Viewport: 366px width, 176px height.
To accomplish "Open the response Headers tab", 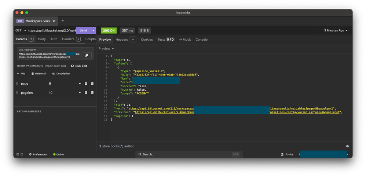I will tap(126, 40).
